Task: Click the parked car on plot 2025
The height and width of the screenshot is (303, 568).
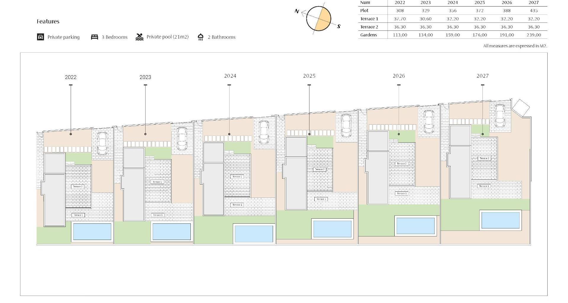Action: click(x=346, y=125)
